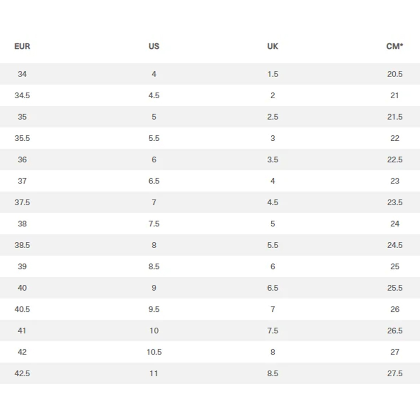Click UK size 1.5 cell
Screen dimensions: 420x420
tap(273, 74)
